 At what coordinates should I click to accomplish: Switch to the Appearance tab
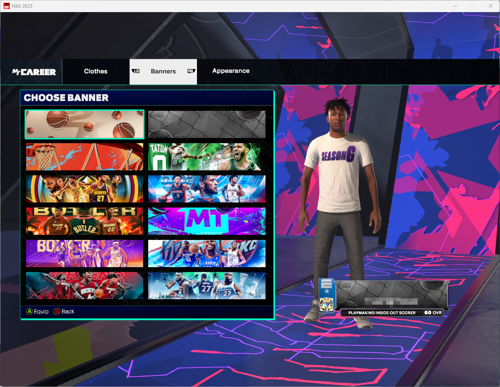click(231, 71)
